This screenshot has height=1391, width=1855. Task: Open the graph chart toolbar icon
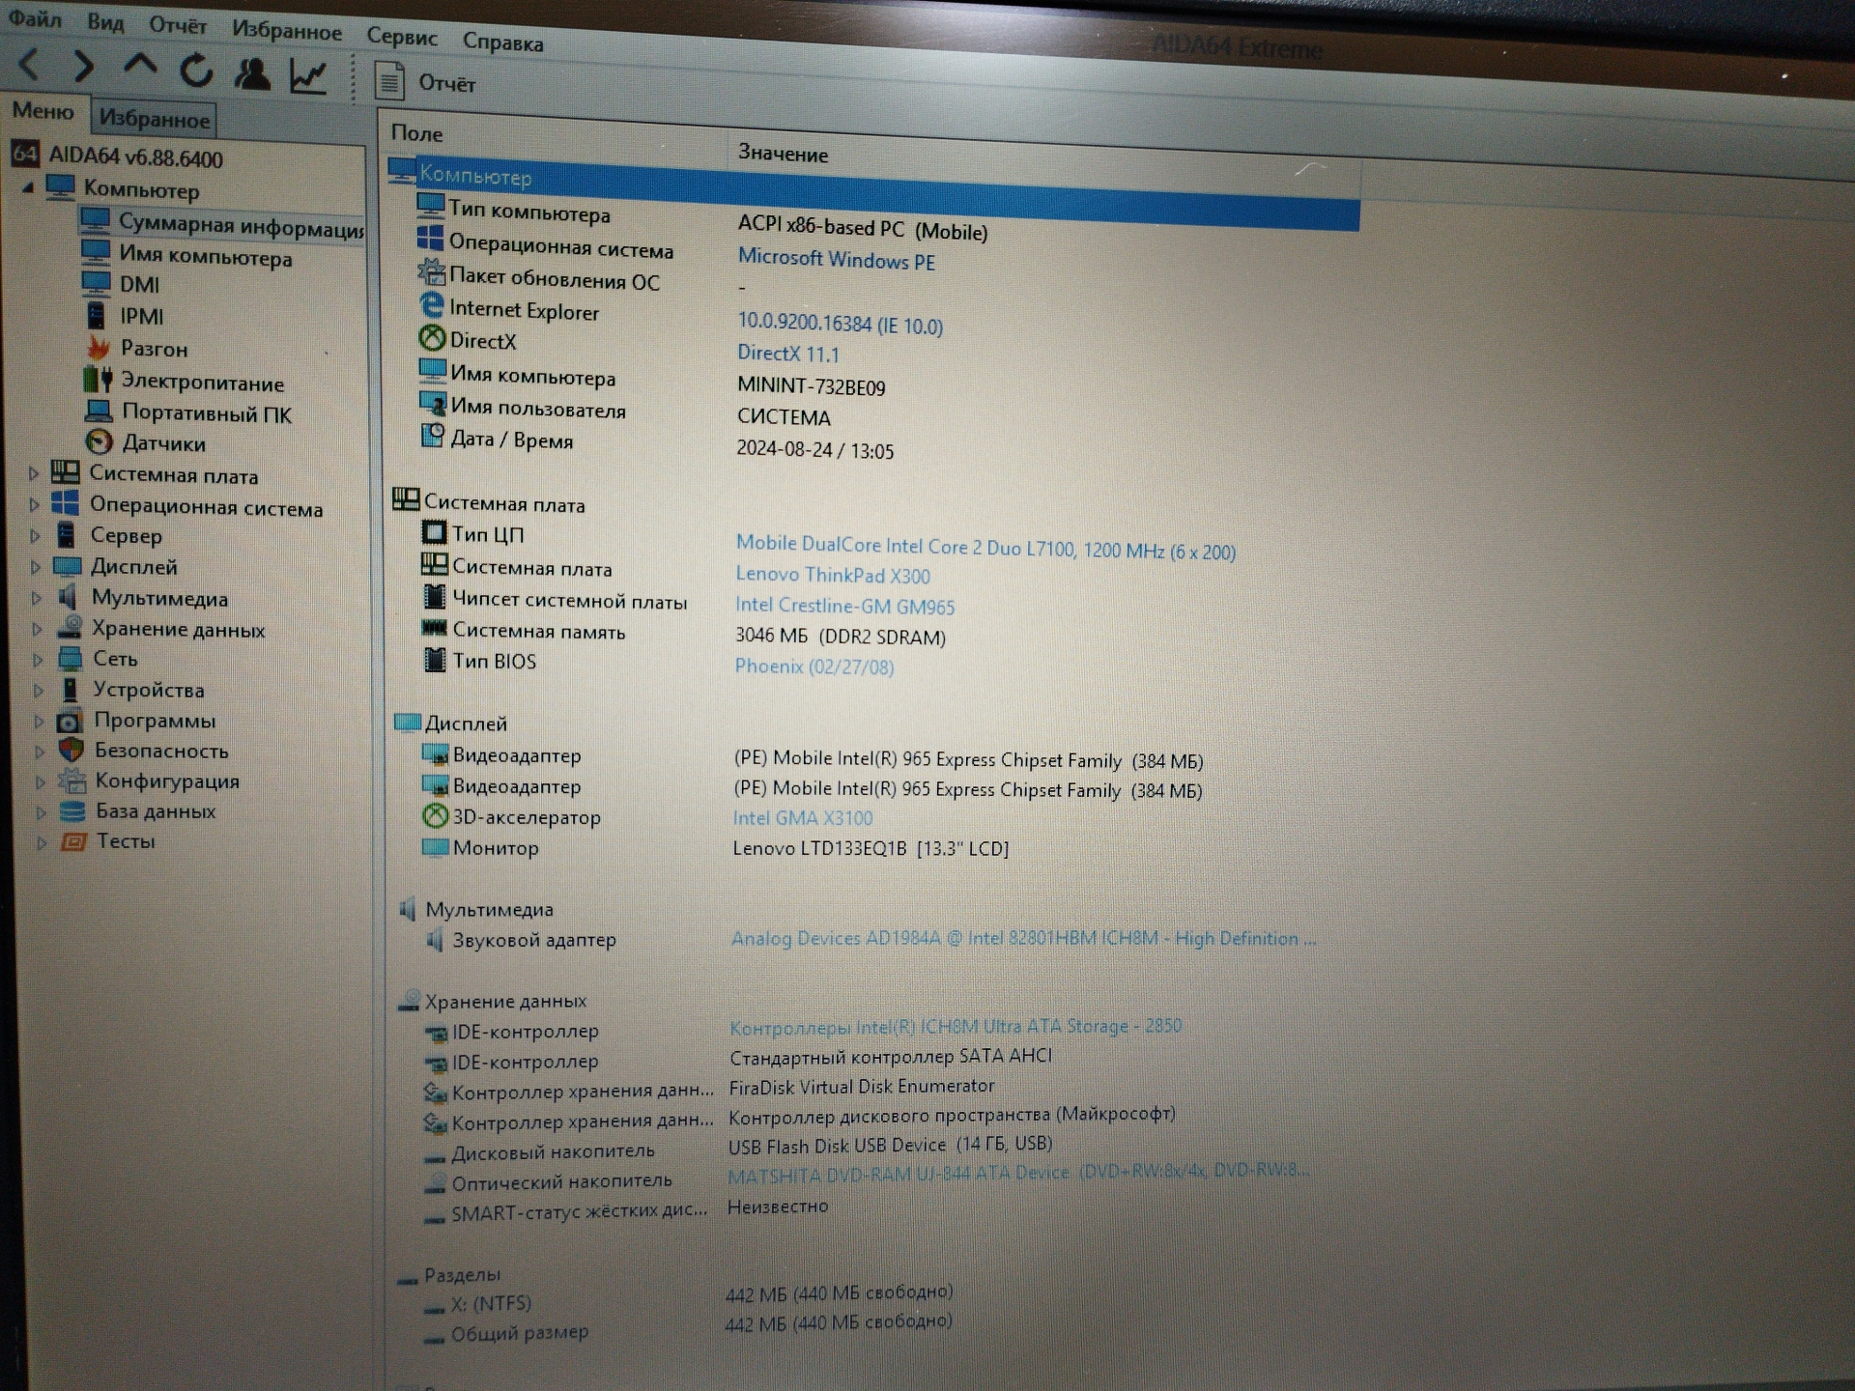coord(308,76)
